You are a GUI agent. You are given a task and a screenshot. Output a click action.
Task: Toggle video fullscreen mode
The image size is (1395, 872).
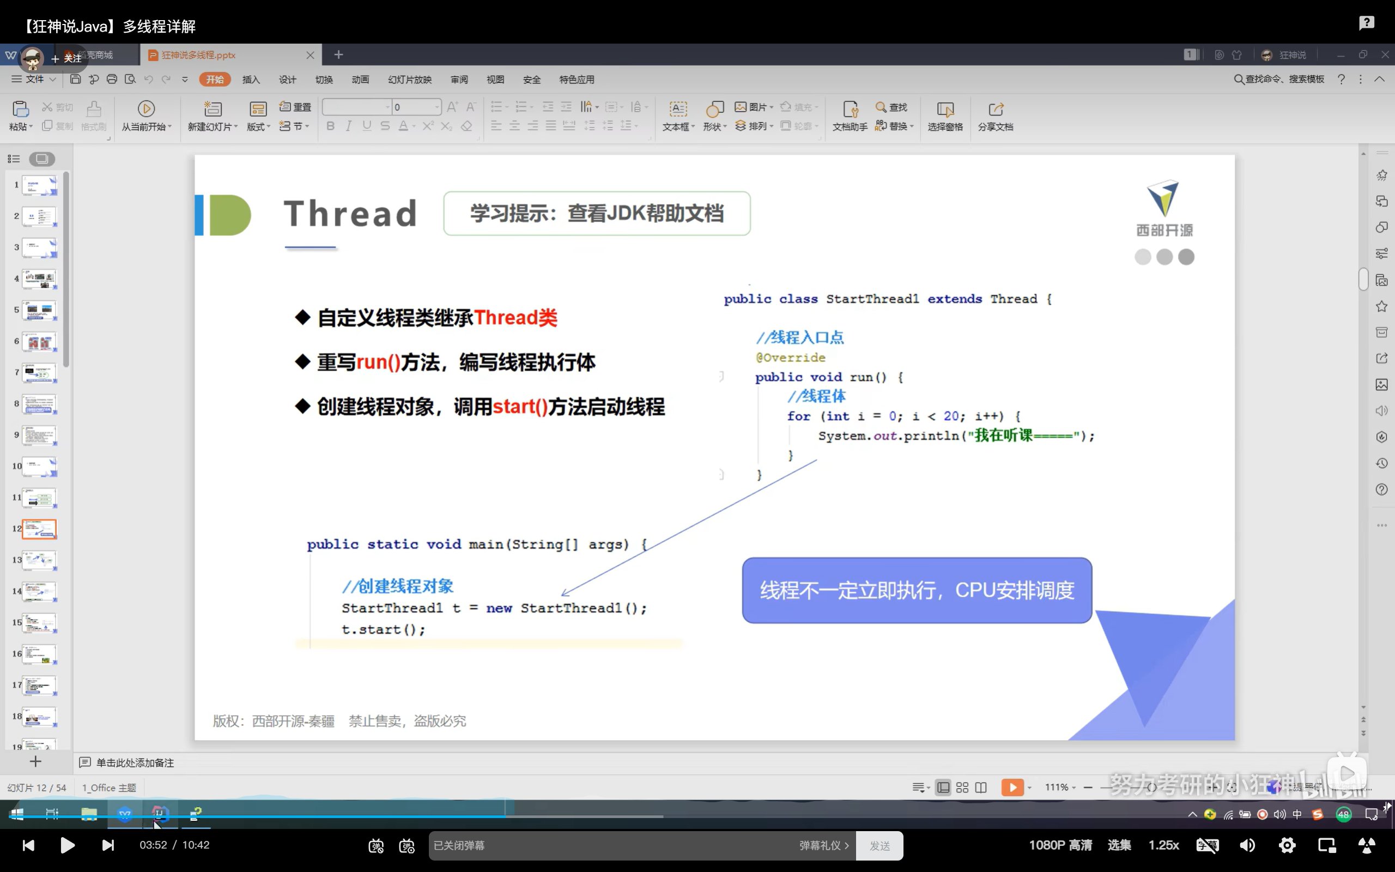1367,845
